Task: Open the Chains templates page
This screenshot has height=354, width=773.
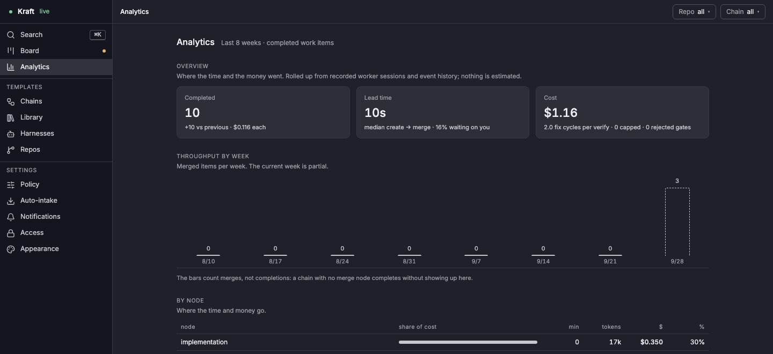Action: [56, 101]
